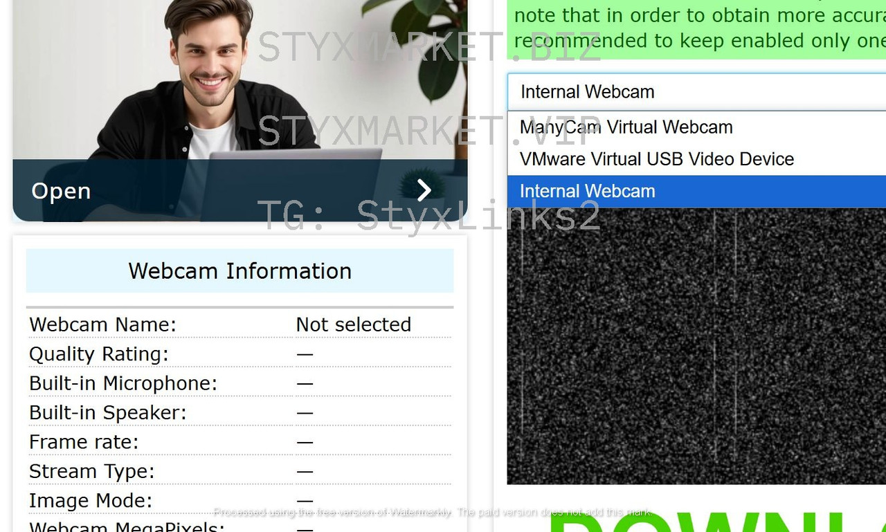Click the Frame rate row label

click(x=84, y=442)
